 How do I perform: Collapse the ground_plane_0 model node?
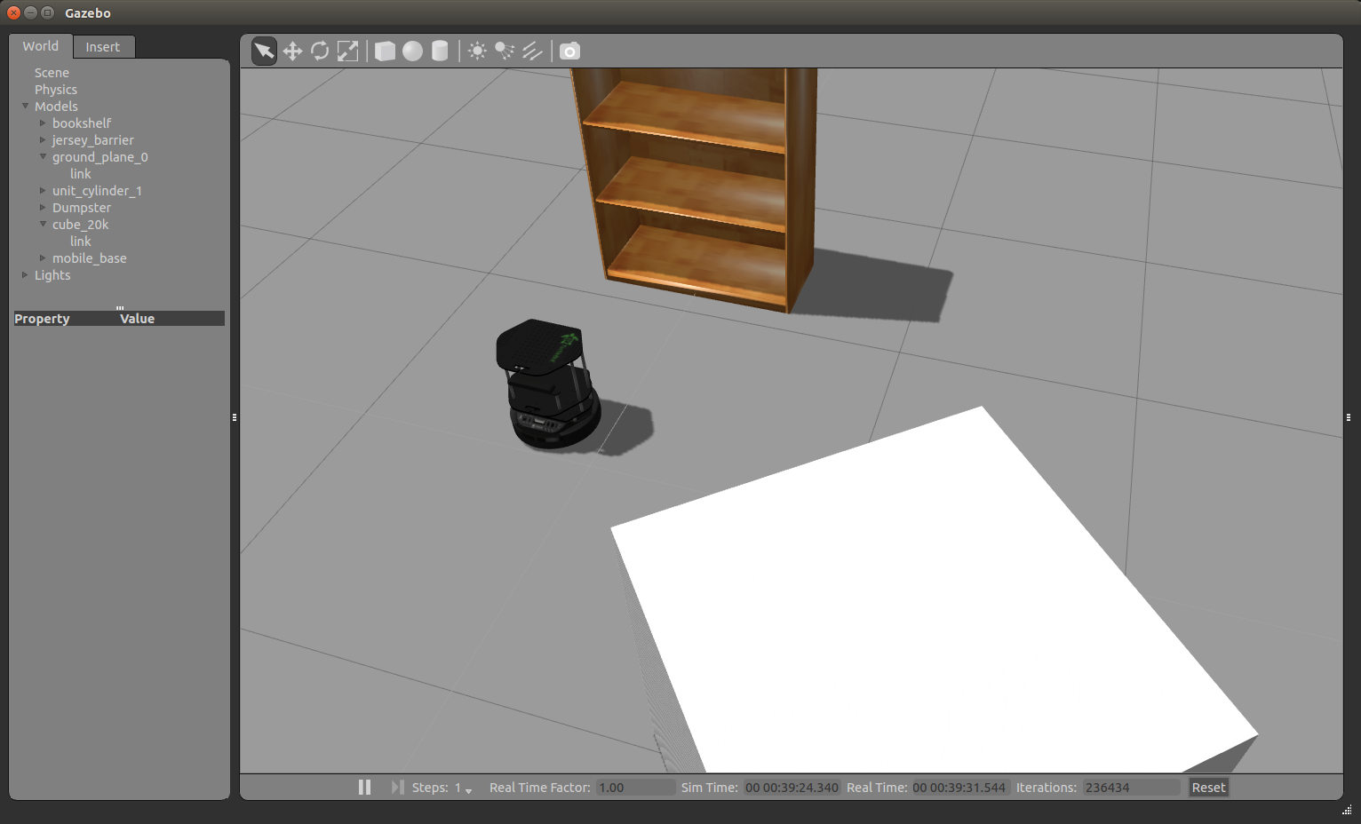[x=43, y=156]
